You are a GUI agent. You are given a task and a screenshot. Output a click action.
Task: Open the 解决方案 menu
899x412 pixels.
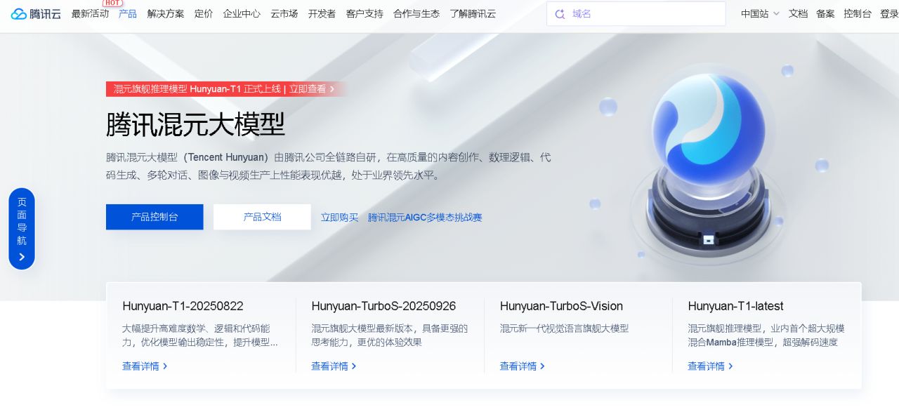(166, 13)
